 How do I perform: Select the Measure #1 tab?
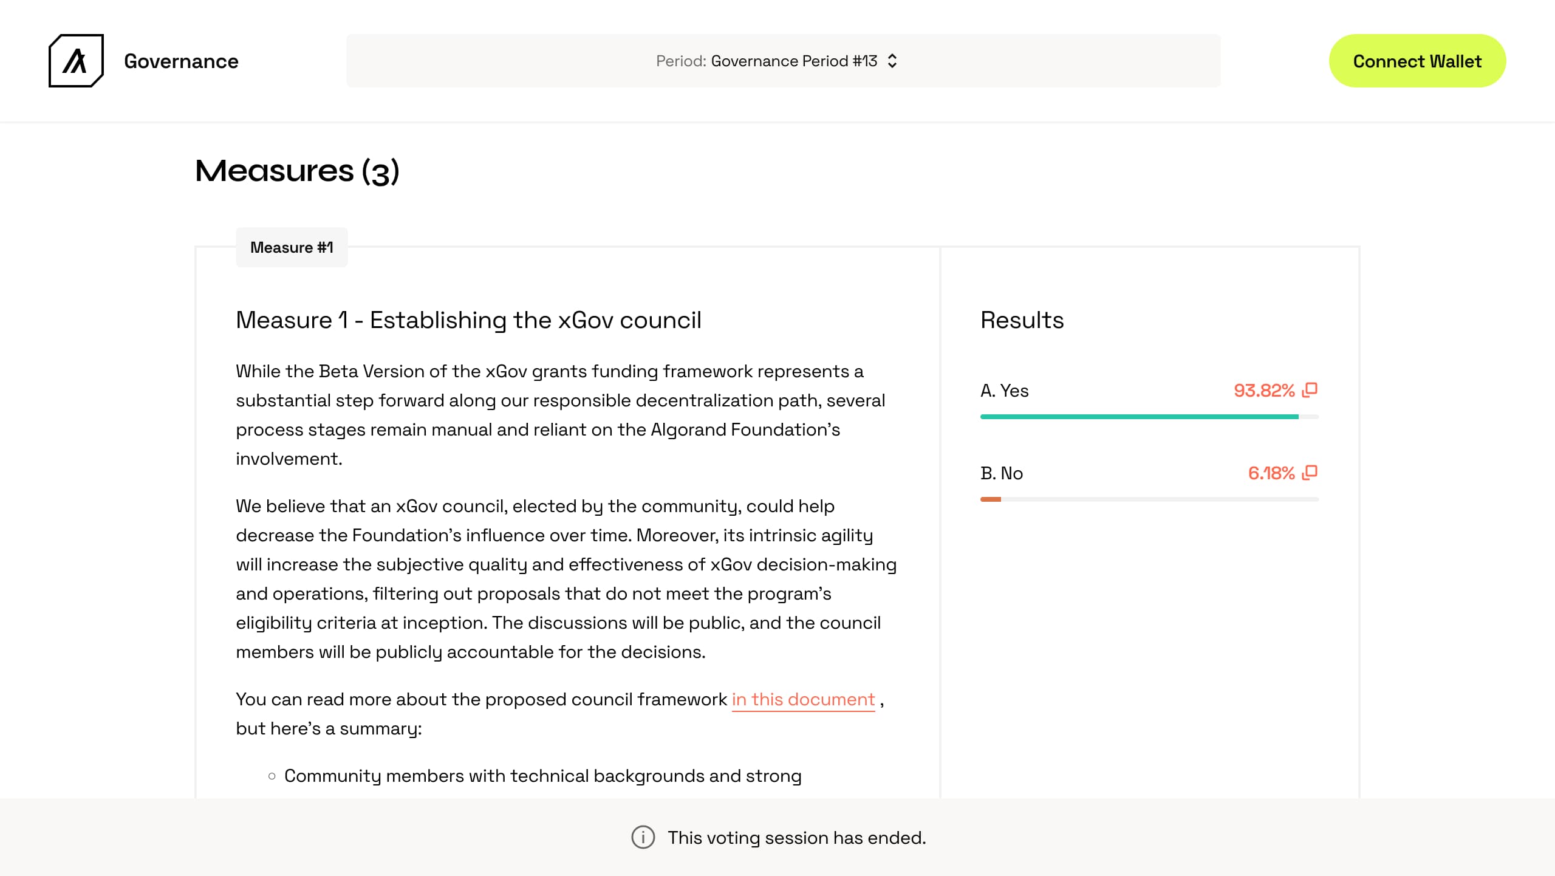coord(292,247)
